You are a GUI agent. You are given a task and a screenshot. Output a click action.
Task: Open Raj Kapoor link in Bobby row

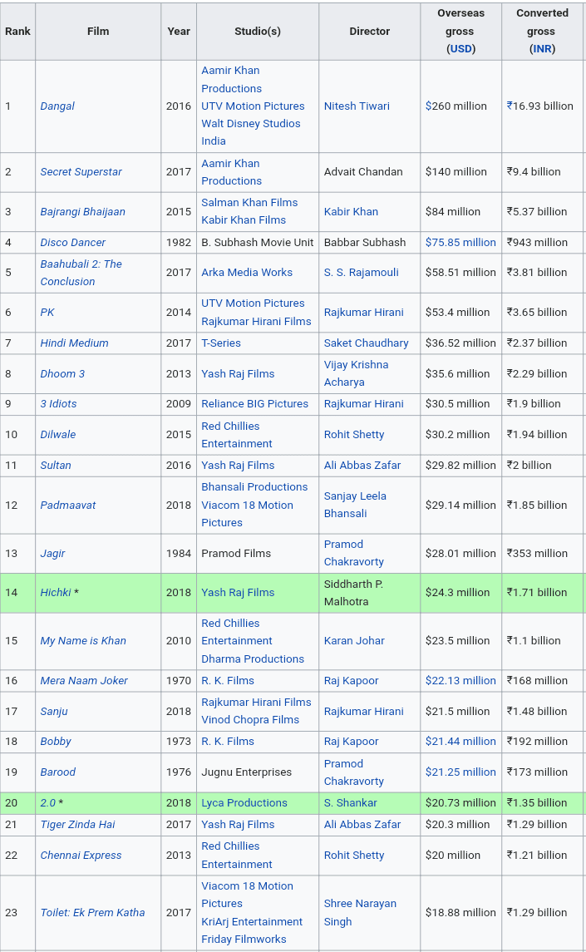(x=351, y=742)
